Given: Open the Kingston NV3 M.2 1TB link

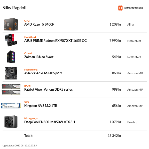Looking at the screenshot, I should [41, 106].
